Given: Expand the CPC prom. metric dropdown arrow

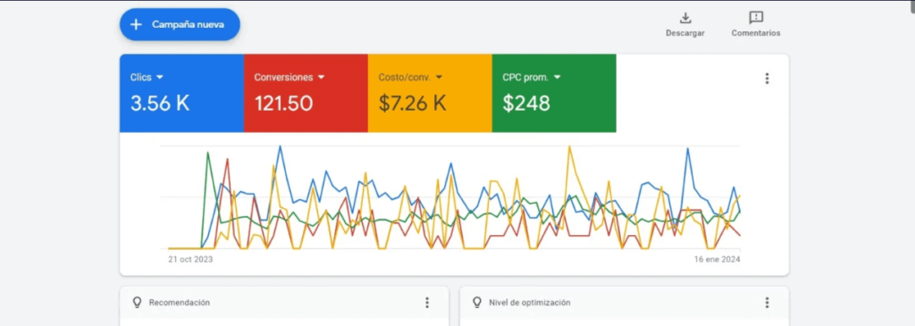Looking at the screenshot, I should (x=558, y=78).
